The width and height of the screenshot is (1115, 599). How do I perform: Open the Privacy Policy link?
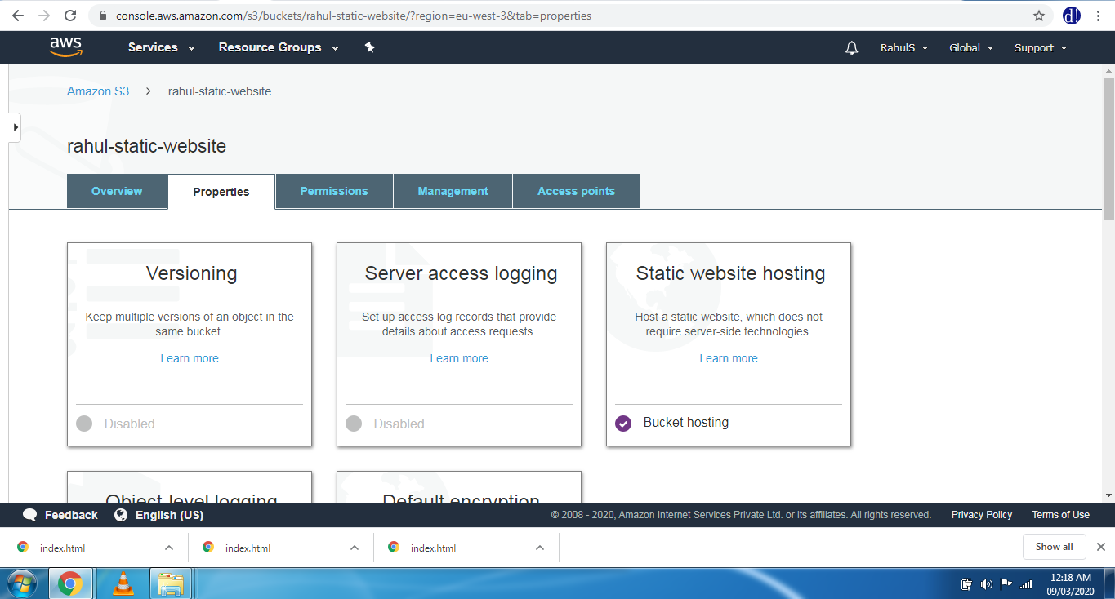pyautogui.click(x=982, y=515)
